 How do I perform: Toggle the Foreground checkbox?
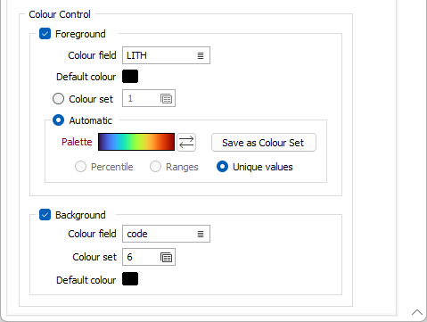(x=45, y=34)
